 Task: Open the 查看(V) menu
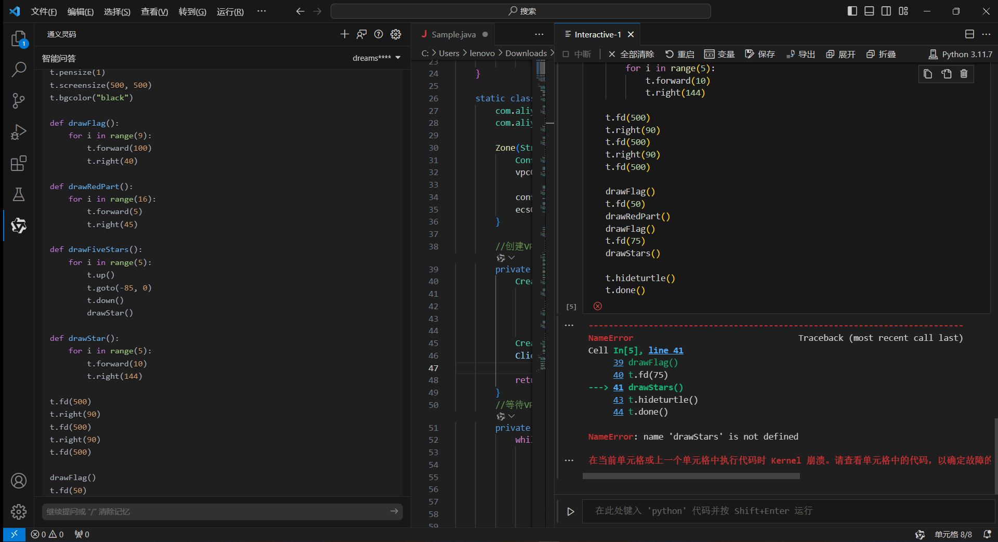coord(154,11)
